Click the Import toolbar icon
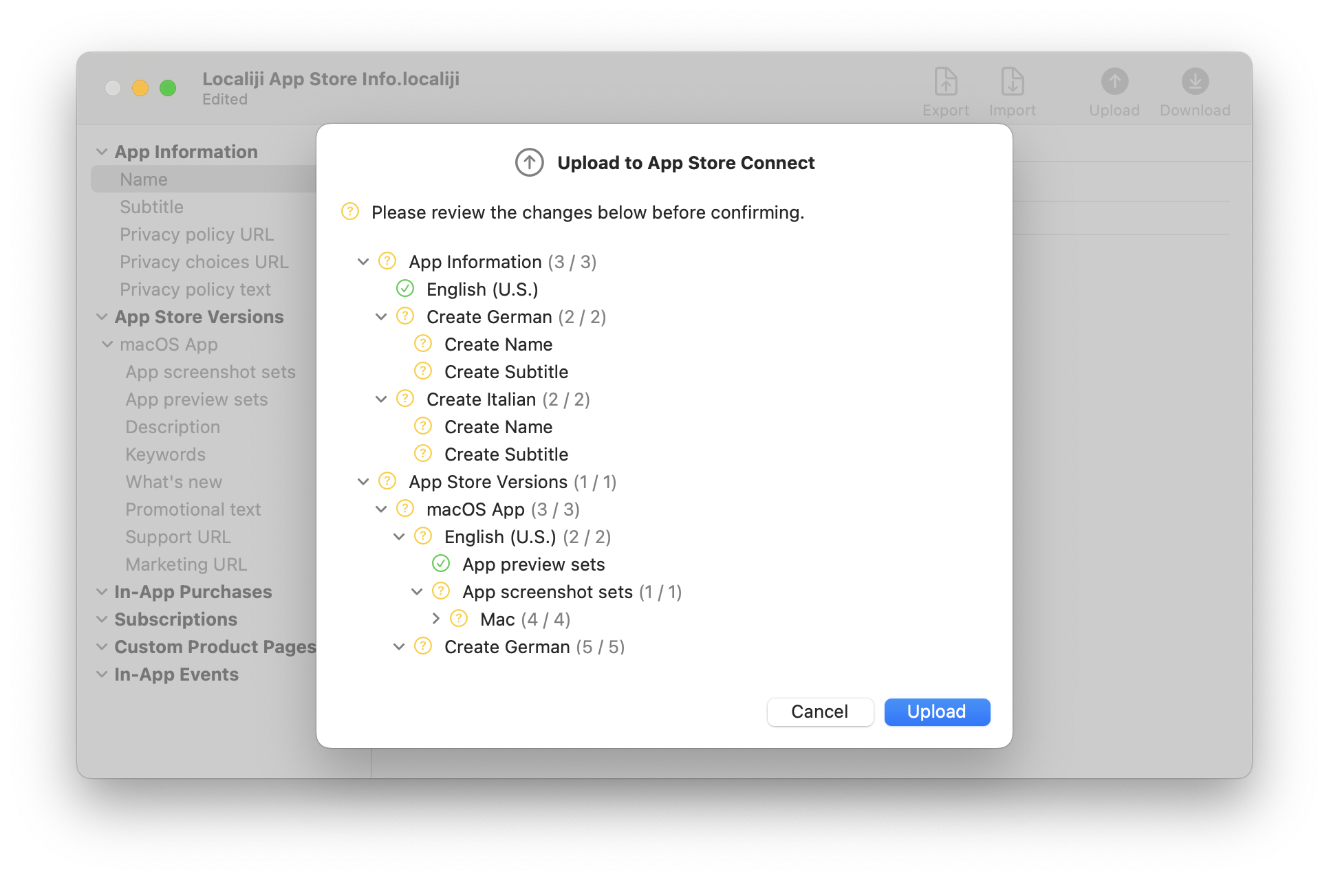The height and width of the screenshot is (880, 1329). [x=1012, y=82]
